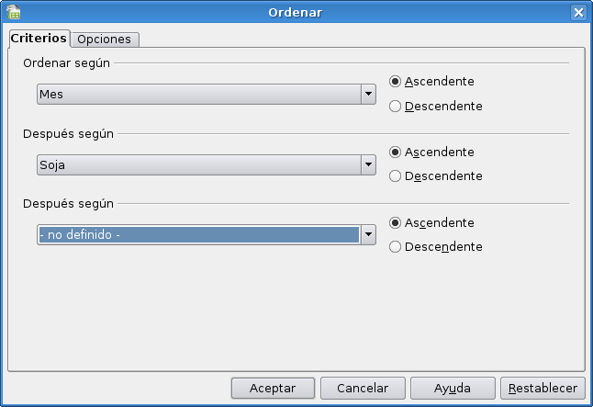Click the highlighted 'no definido' field
This screenshot has width=593, height=407.
pos(197,235)
